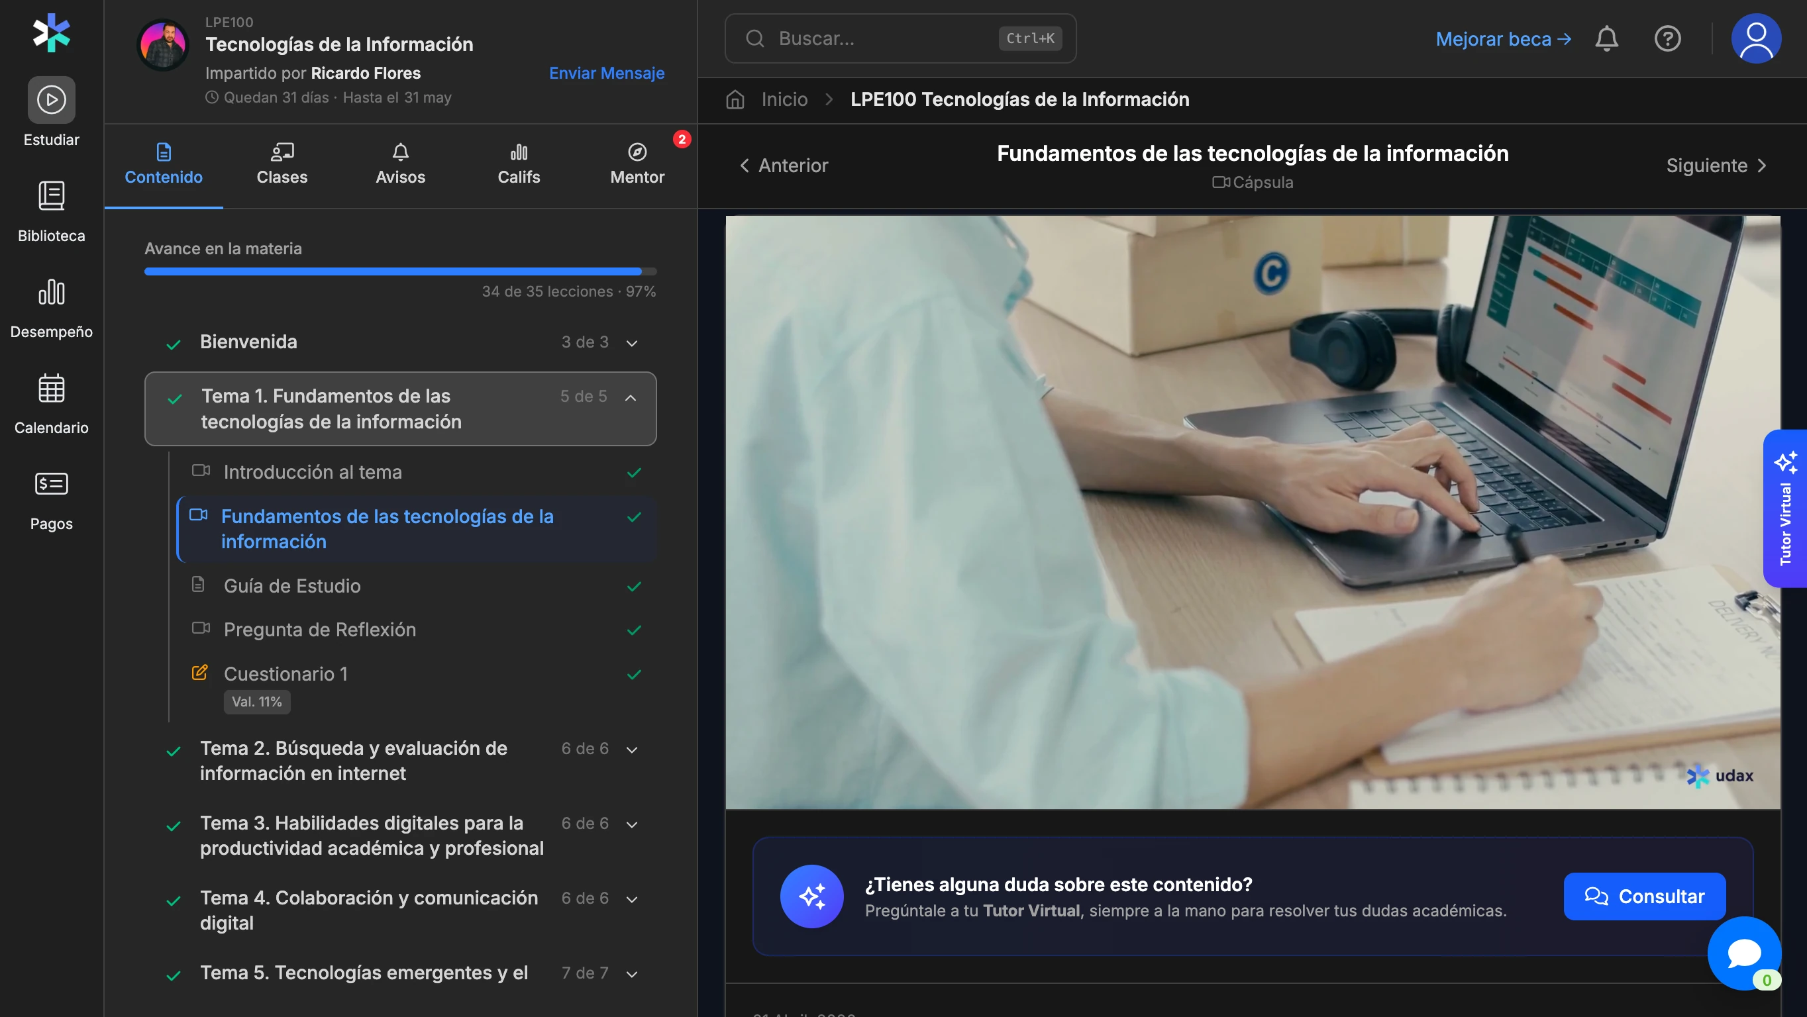This screenshot has width=1807, height=1017.
Task: Switch to the Califs tab
Action: (519, 164)
